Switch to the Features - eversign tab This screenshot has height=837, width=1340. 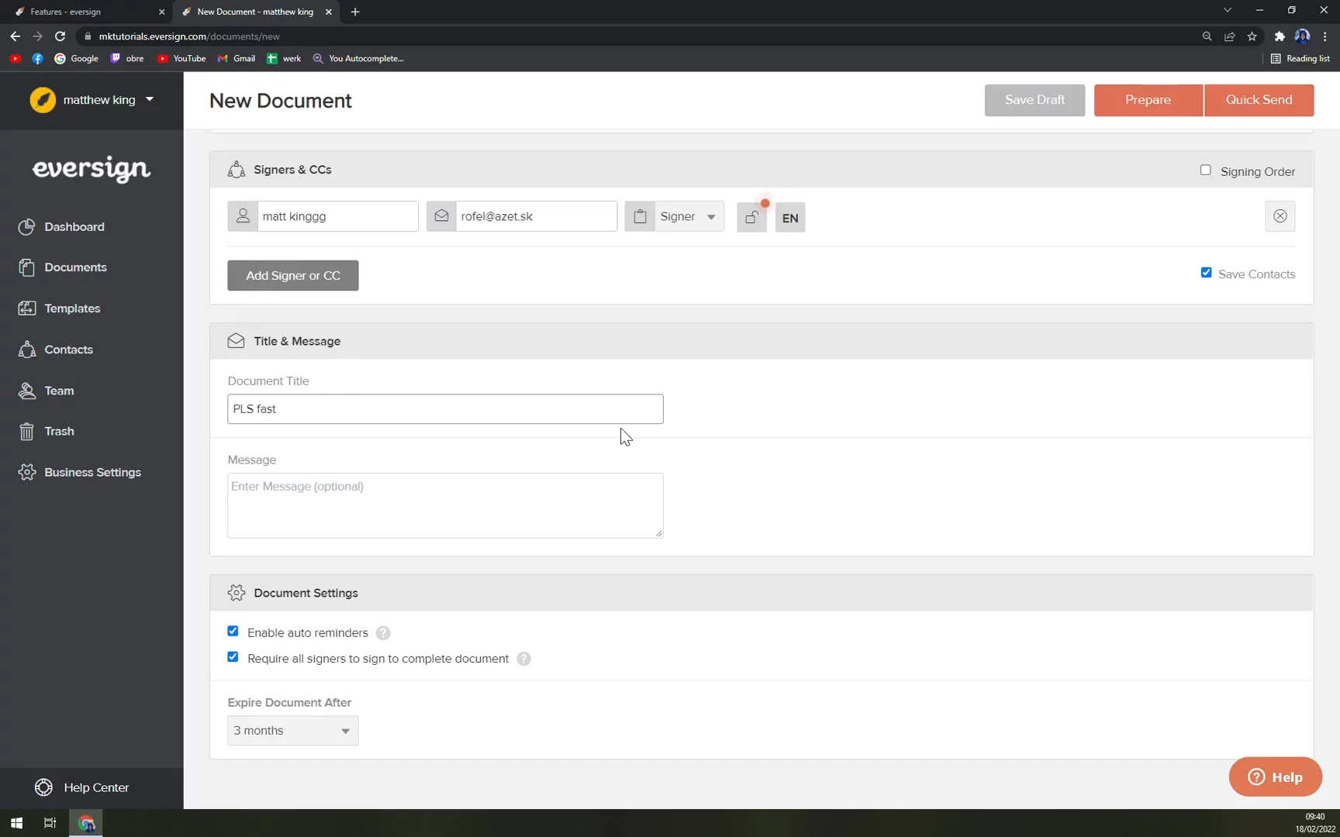(x=85, y=12)
